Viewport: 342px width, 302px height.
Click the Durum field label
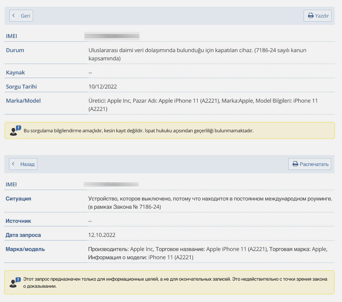point(15,50)
